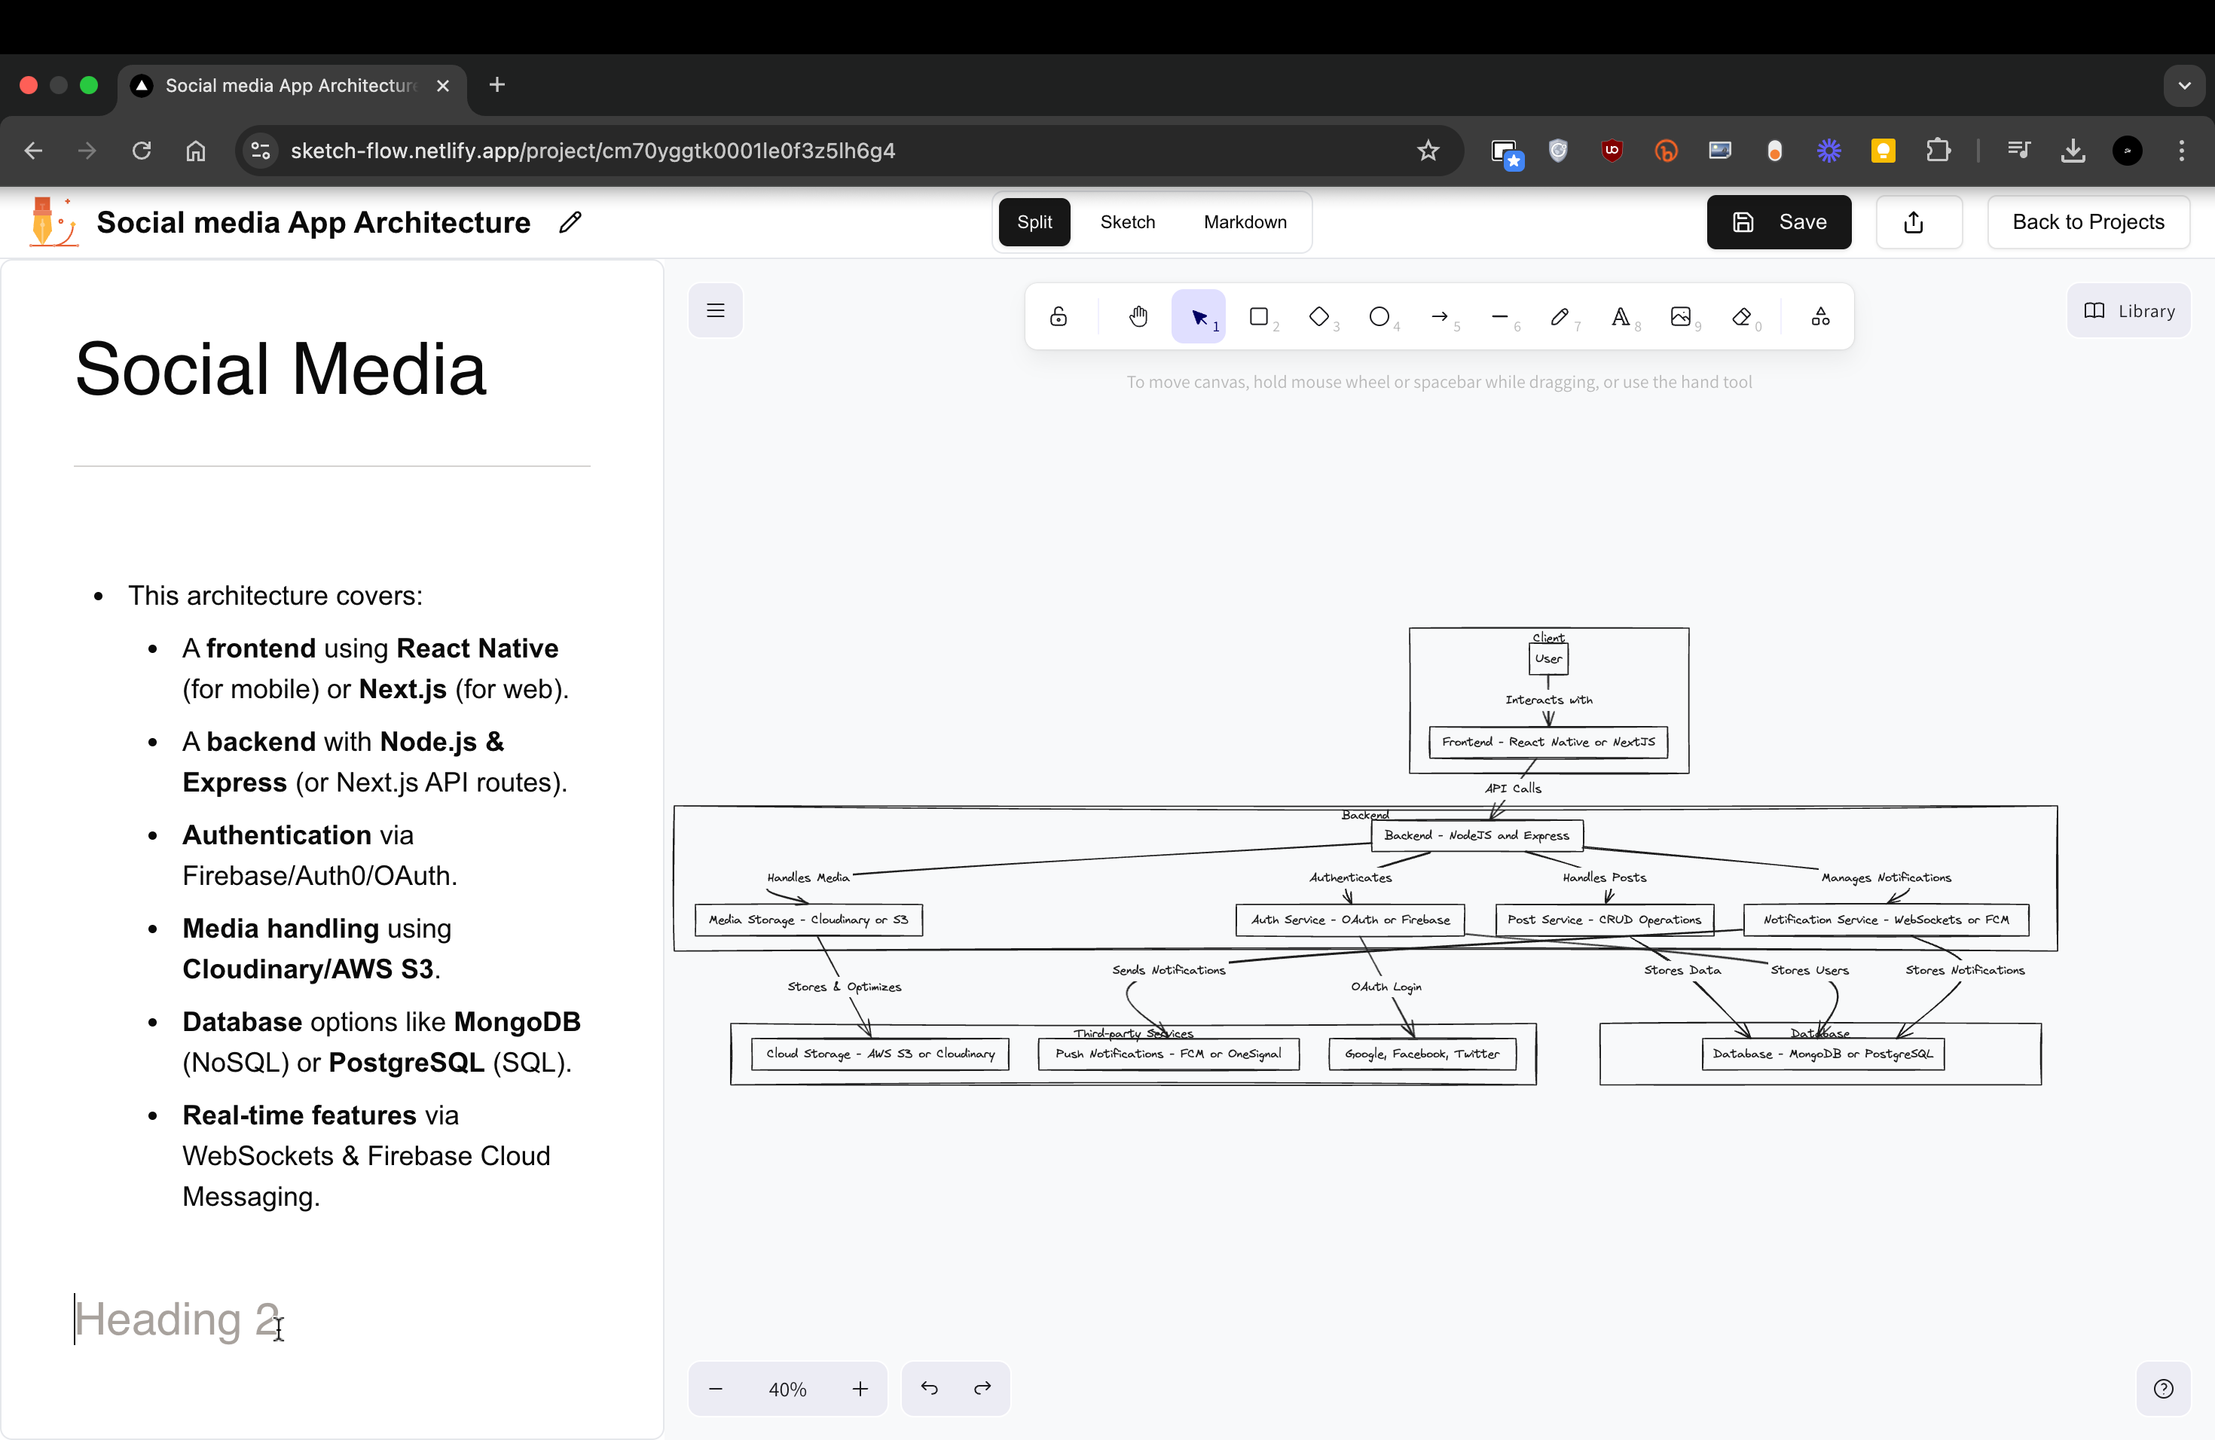Screen dimensions: 2215x1440
Task: Click the Social Media heading text
Action: (280, 368)
